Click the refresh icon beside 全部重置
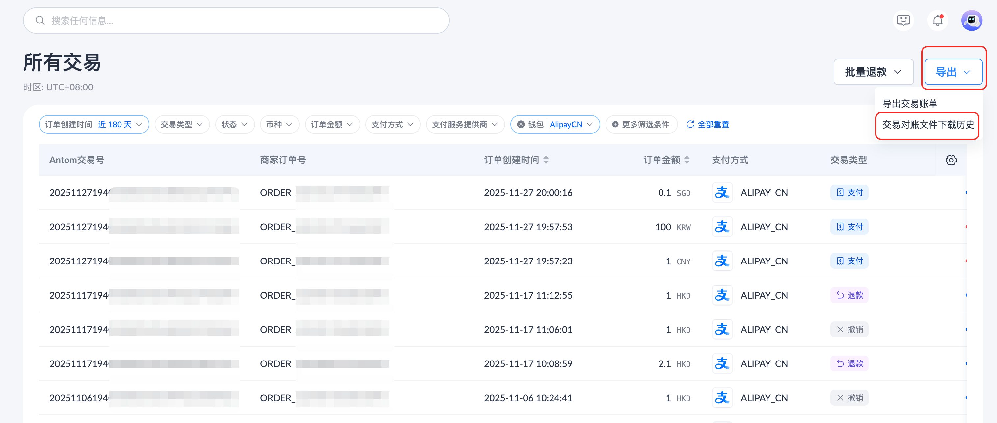Image resolution: width=997 pixels, height=423 pixels. 690,125
